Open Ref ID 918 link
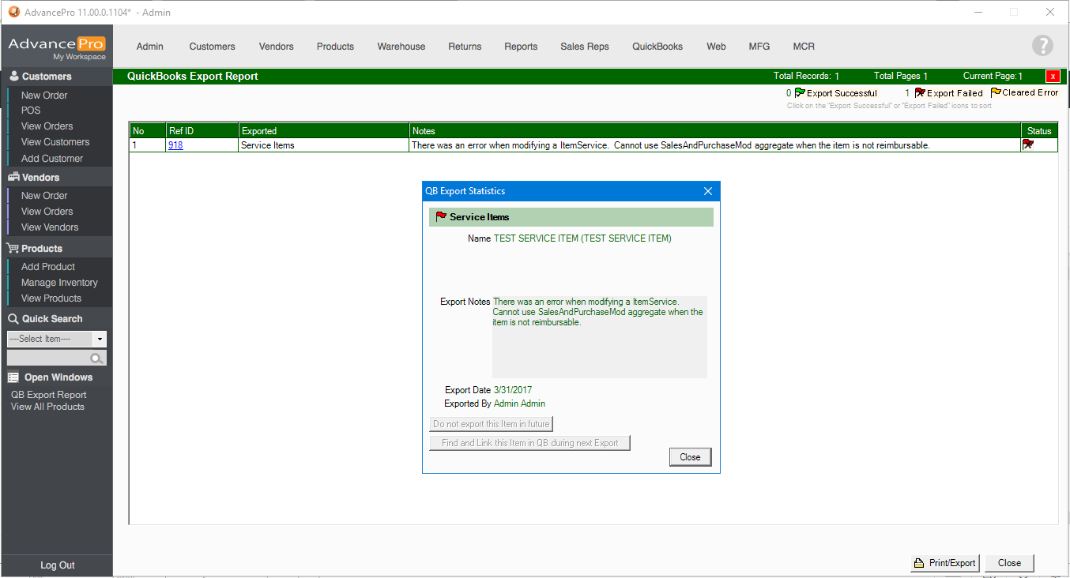1070x578 pixels. (x=175, y=145)
